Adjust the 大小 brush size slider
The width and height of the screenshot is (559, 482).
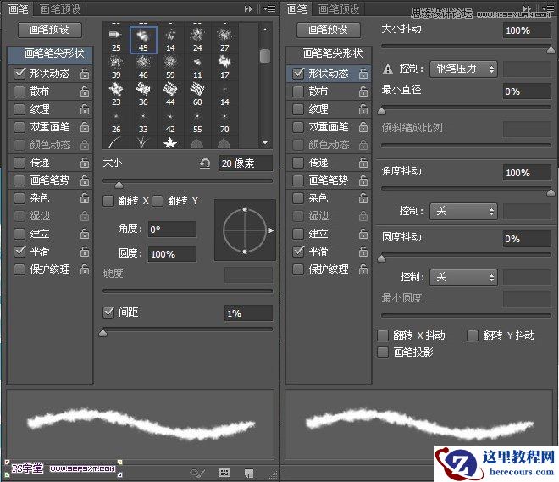119,185
